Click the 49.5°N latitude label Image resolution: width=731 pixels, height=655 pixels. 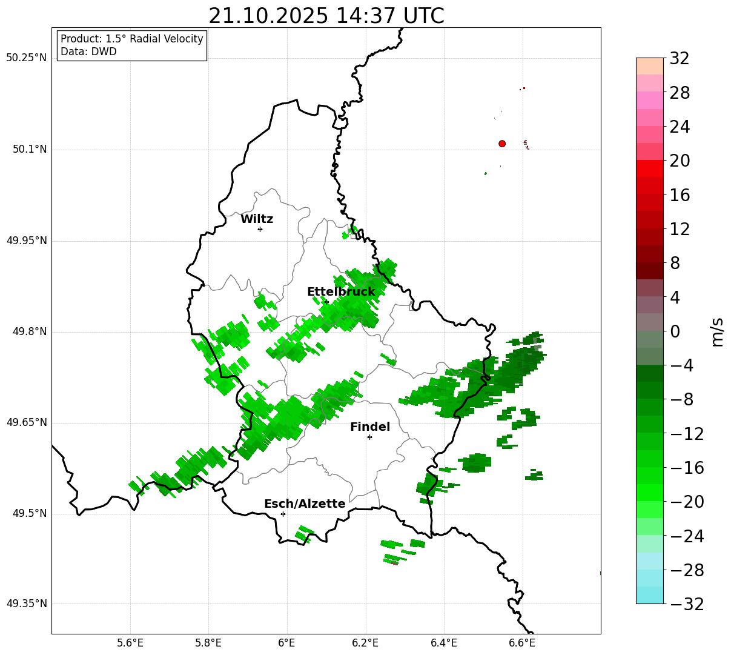(30, 513)
